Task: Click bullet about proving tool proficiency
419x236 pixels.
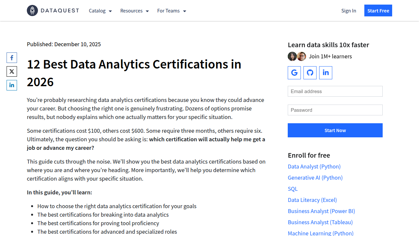Action: coord(98,223)
